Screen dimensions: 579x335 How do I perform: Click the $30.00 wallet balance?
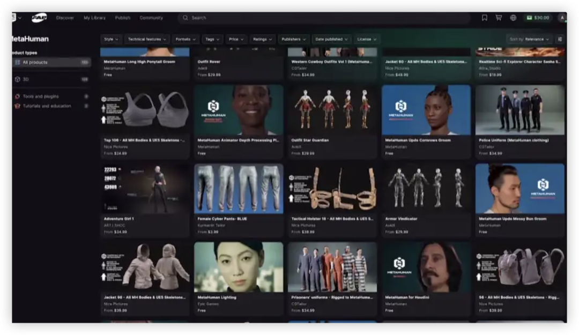click(x=538, y=18)
